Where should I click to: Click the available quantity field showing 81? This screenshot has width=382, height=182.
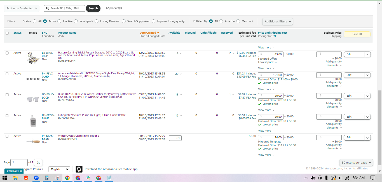click(x=175, y=138)
